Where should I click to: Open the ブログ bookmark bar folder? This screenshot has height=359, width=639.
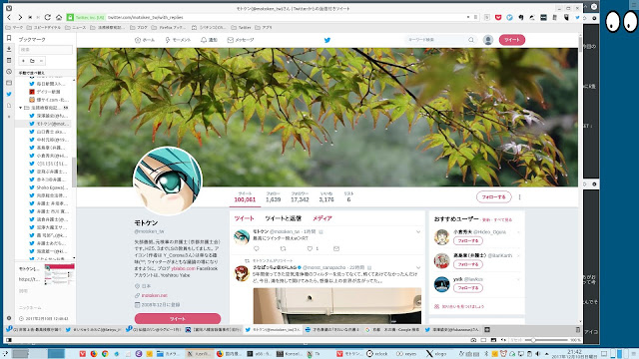click(x=139, y=28)
